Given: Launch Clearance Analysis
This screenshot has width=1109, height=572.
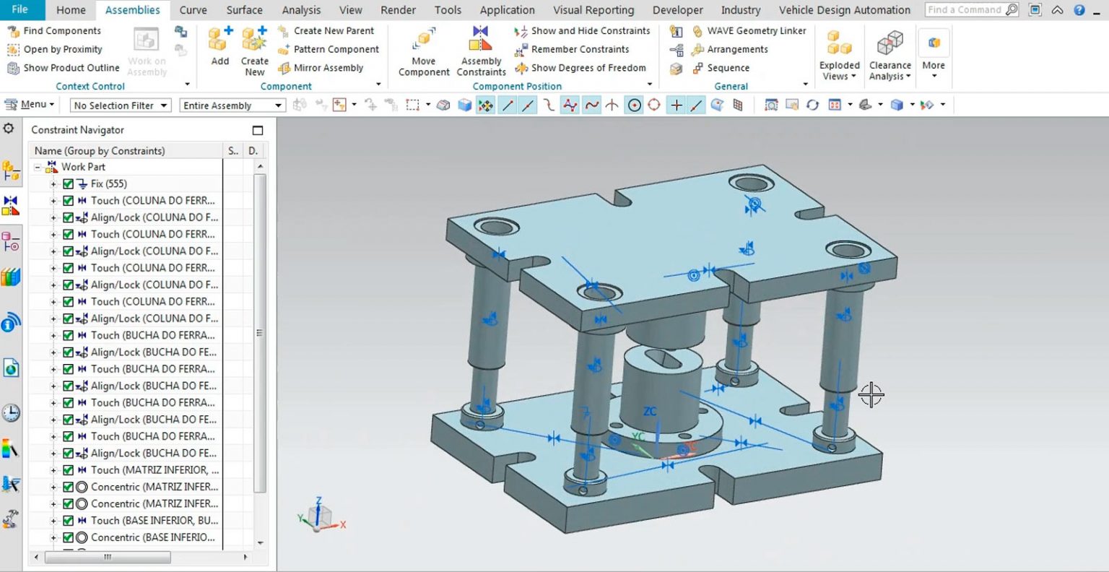Looking at the screenshot, I should 889,49.
